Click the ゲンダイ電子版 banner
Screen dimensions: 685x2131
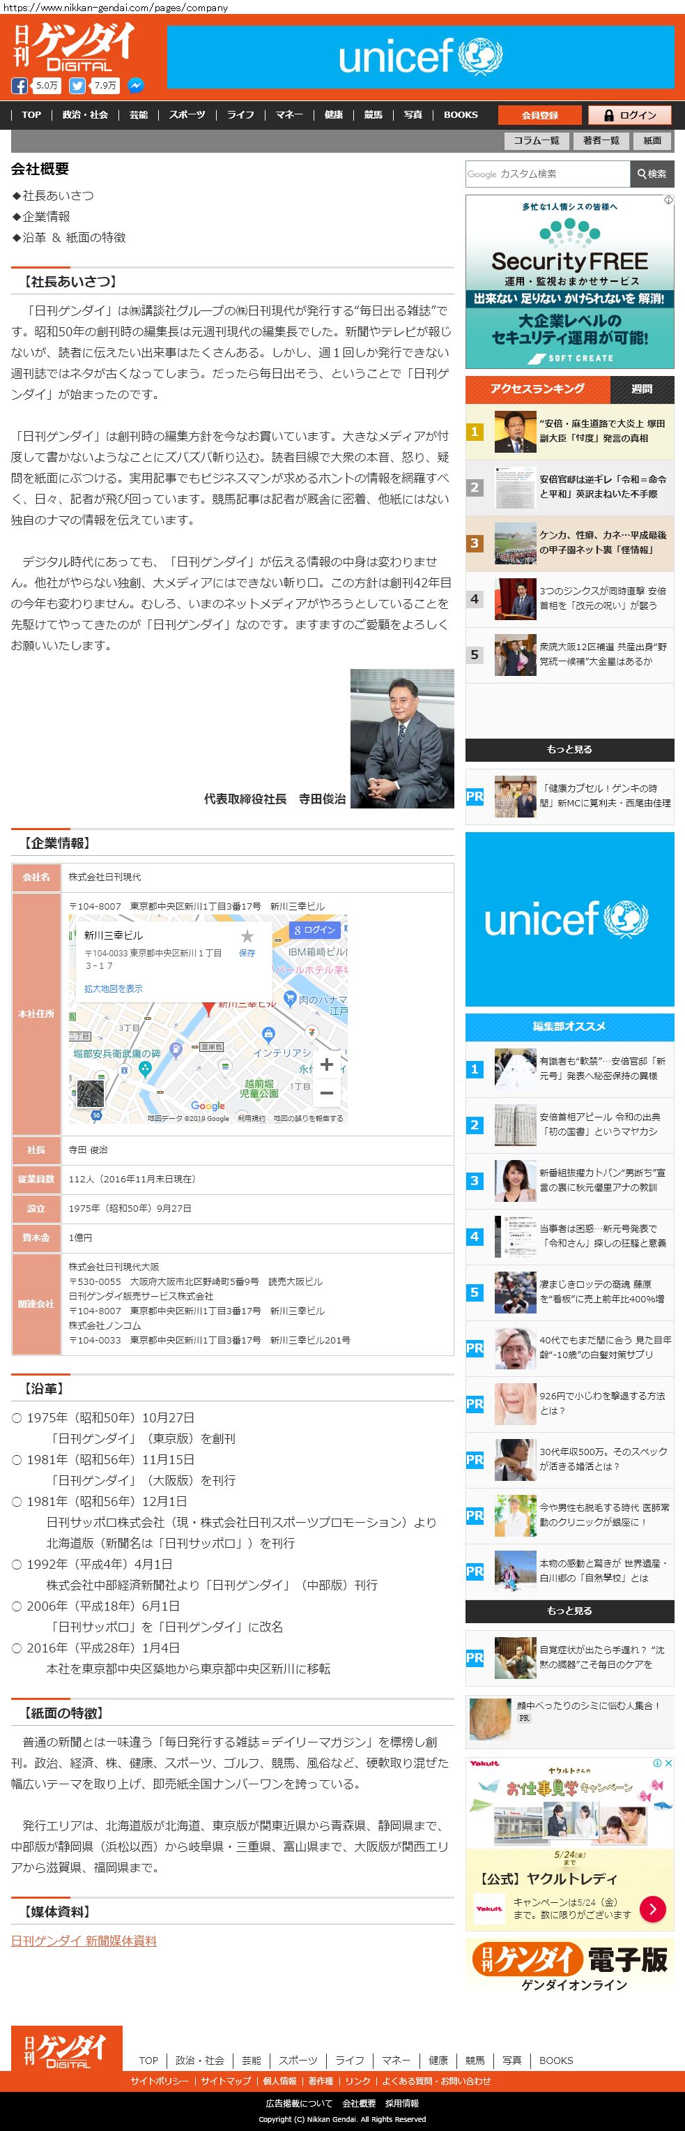[569, 1968]
